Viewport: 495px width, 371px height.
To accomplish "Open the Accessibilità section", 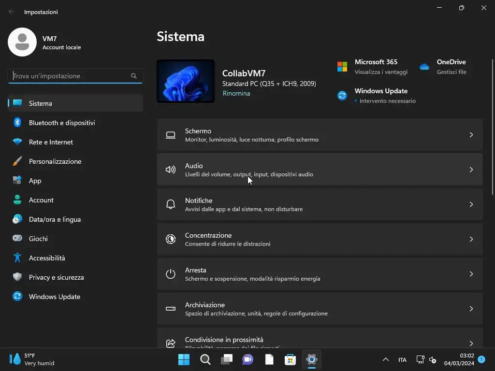I will tap(75, 258).
